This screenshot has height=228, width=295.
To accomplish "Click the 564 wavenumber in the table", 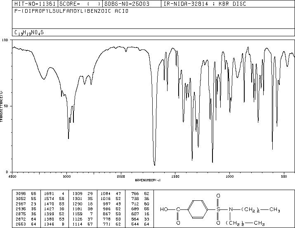I will (135, 219).
